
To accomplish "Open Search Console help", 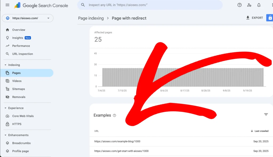I will click(239, 5).
